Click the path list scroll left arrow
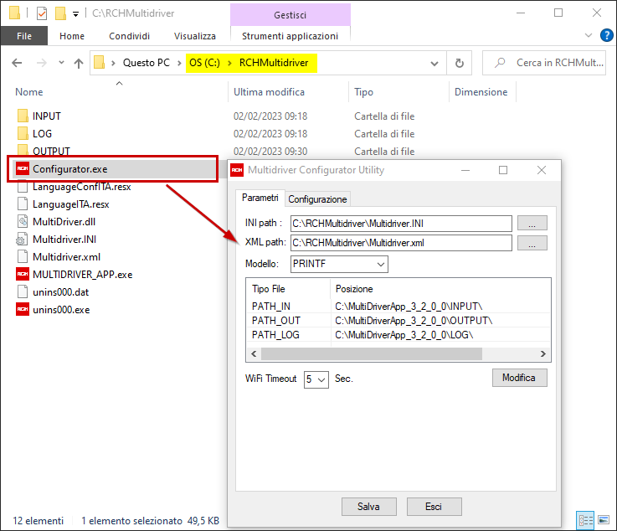This screenshot has width=617, height=531. (254, 353)
